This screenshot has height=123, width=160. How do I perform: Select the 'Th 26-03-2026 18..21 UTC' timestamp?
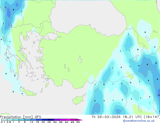(x=117, y=117)
